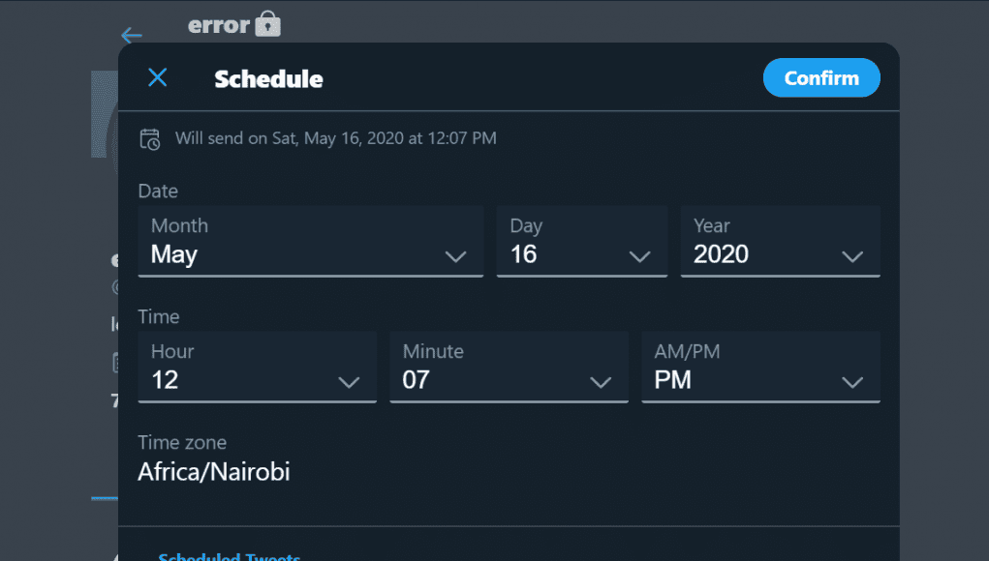
Task: Click the Time section label
Action: pos(159,317)
